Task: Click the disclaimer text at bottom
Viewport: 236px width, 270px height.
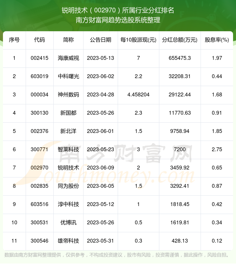Action: (117, 255)
